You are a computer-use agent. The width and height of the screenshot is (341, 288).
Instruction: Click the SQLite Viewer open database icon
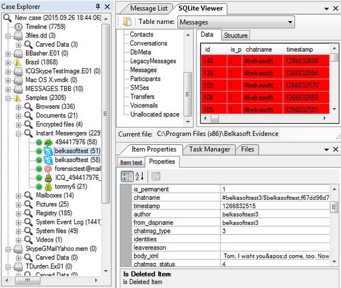(x=127, y=22)
